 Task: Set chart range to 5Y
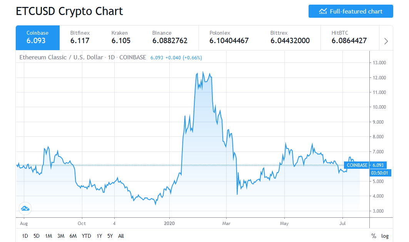point(110,236)
